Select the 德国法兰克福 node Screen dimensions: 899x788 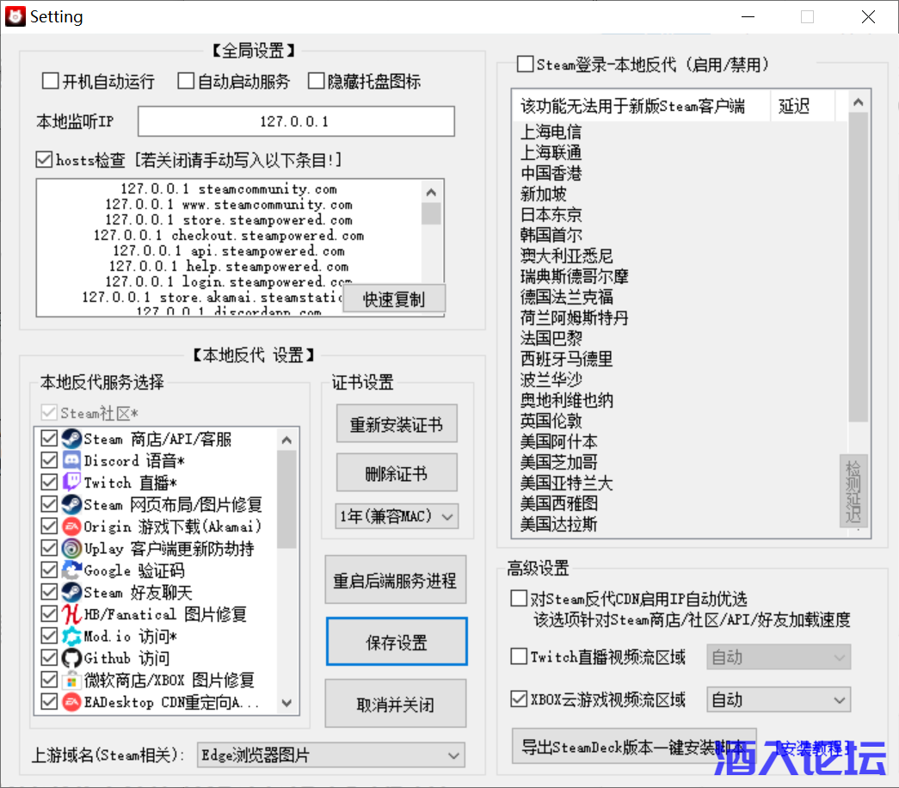pos(566,297)
